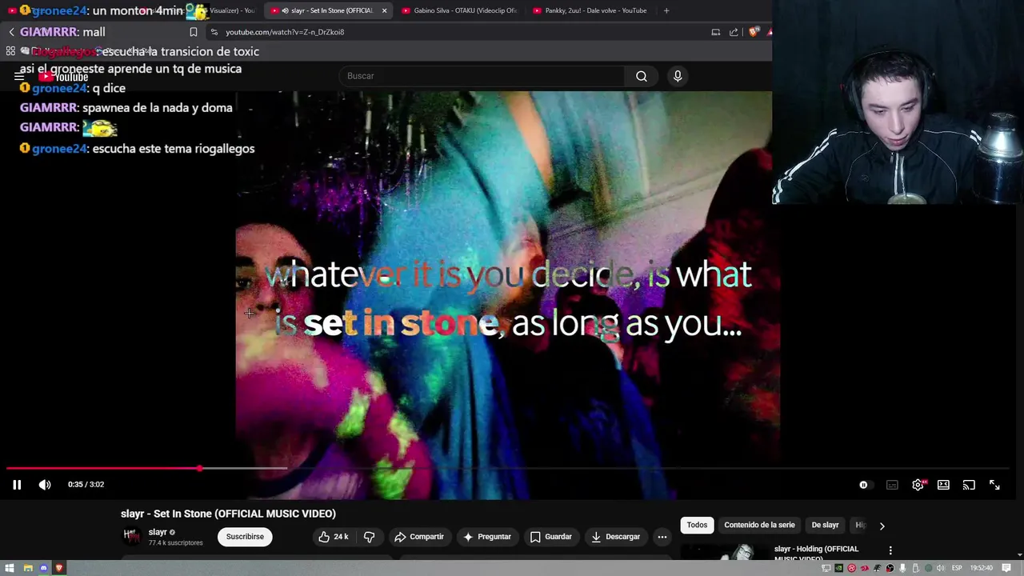Viewport: 1024px width, 576px height.
Task: Mute the video using the speaker icon
Action: coord(45,484)
